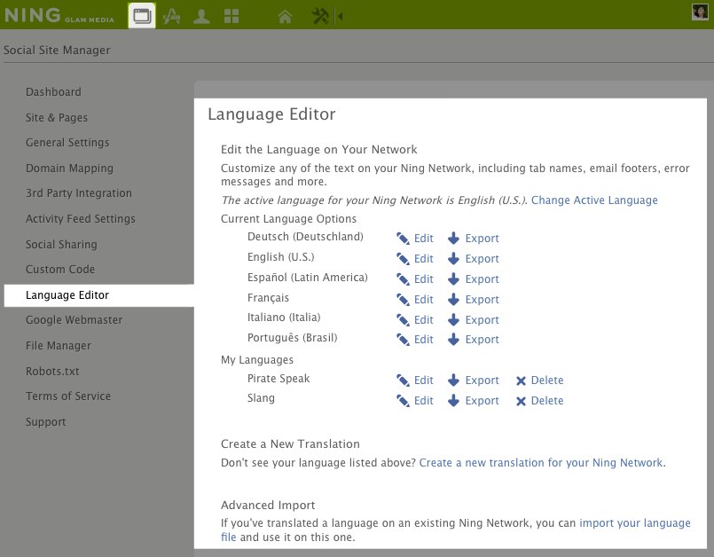Navigate to File Manager in sidebar
The height and width of the screenshot is (557, 714).
59,346
